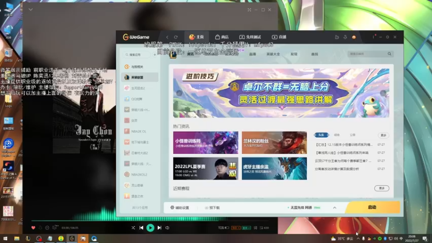Open the 主页 home tab

point(197,37)
